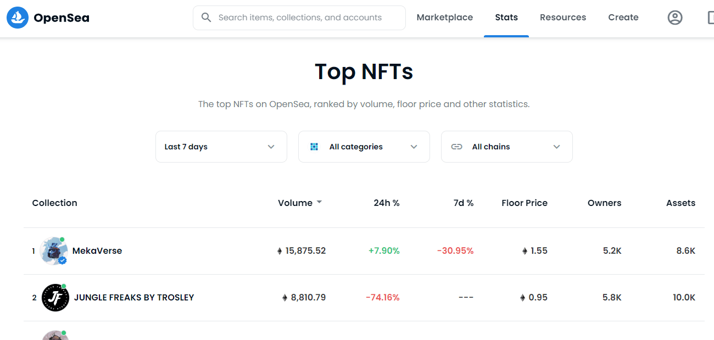This screenshot has height=340, width=714.
Task: Open the wallet icon at the right edge
Action: tap(711, 18)
